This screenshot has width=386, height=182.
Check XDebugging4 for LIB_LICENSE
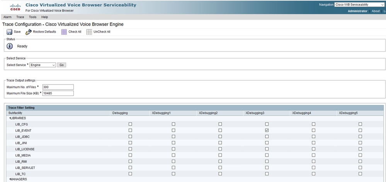pos(313,149)
